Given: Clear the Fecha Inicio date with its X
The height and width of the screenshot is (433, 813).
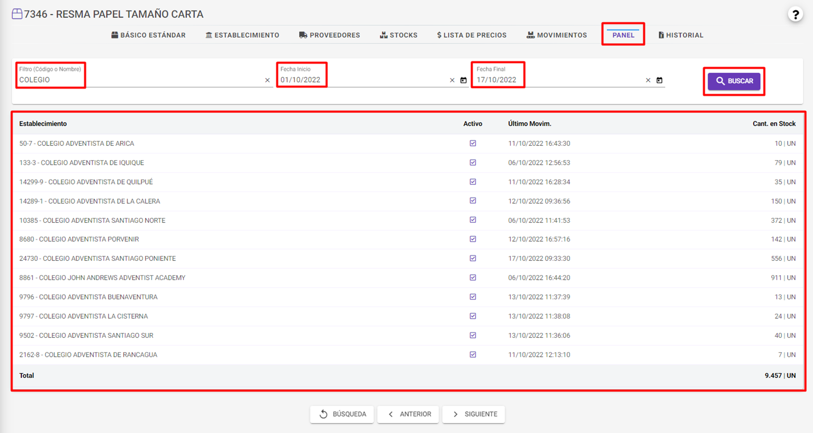Looking at the screenshot, I should (x=452, y=80).
